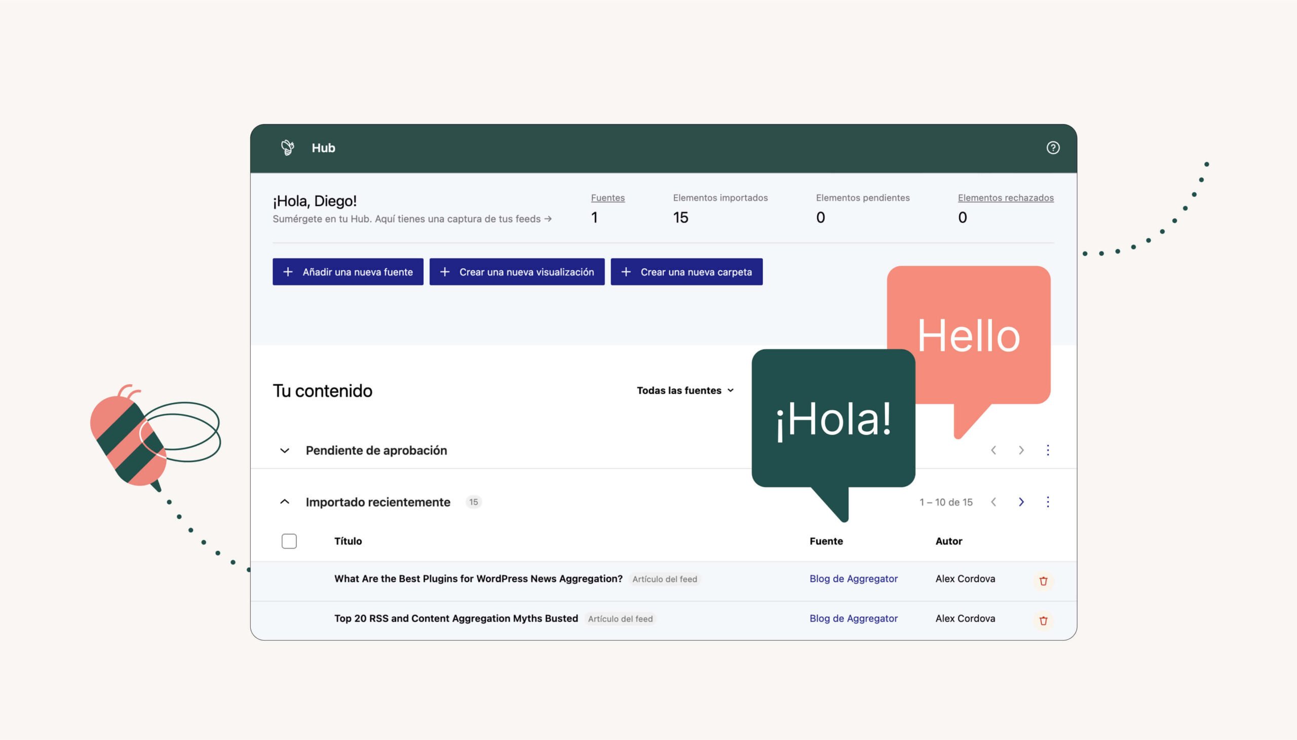The image size is (1297, 740).
Task: Open three-dot menu for Importado recientemente
Action: (1047, 502)
